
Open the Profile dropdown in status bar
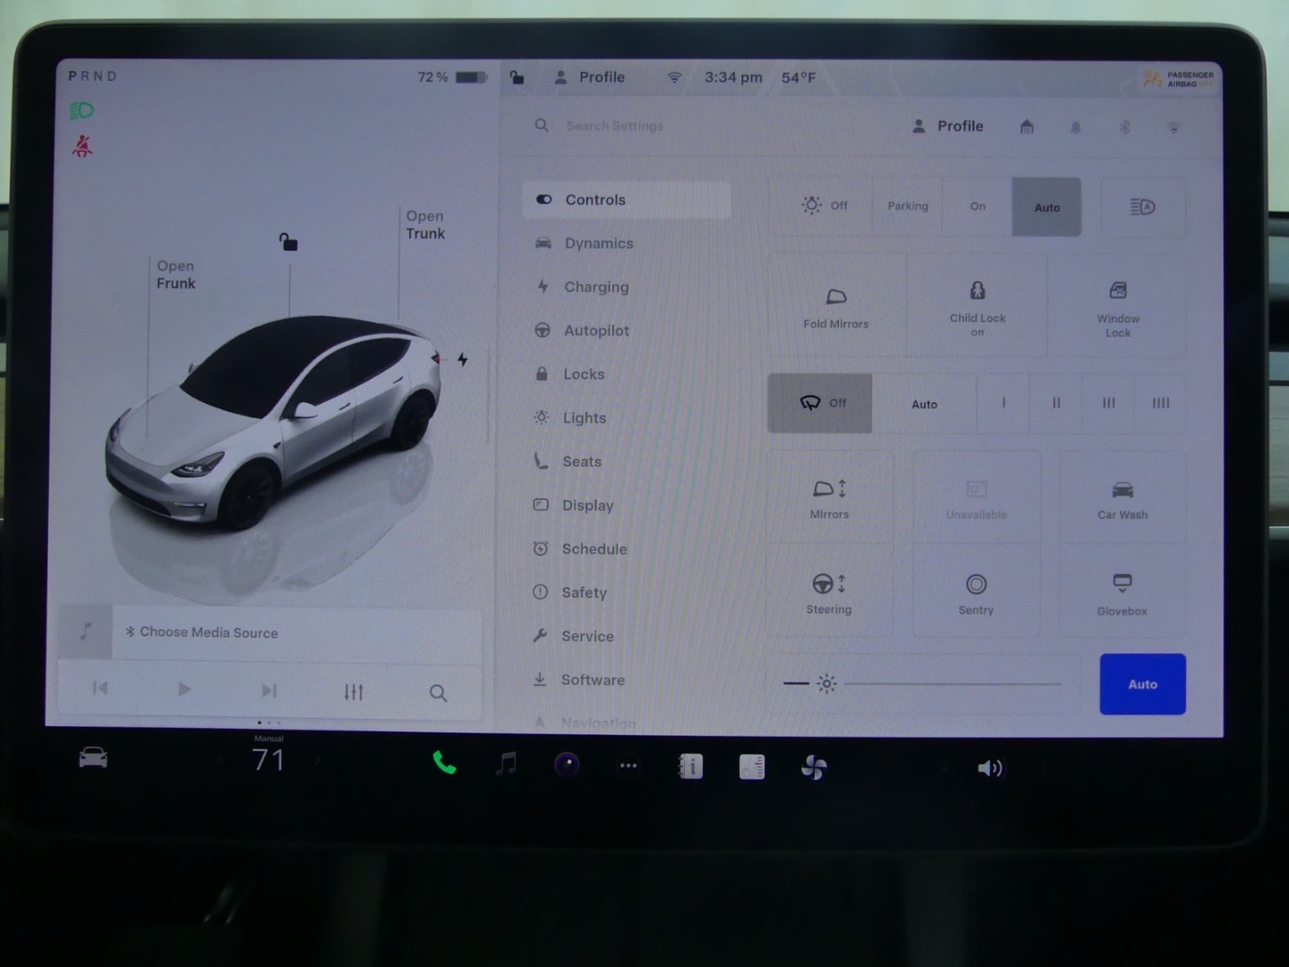coord(591,78)
